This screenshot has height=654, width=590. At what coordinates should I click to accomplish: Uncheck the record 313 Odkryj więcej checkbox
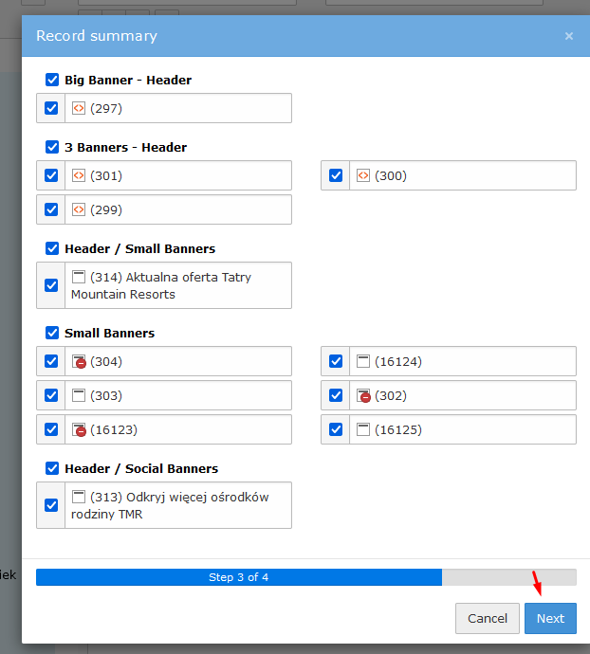pyautogui.click(x=51, y=505)
